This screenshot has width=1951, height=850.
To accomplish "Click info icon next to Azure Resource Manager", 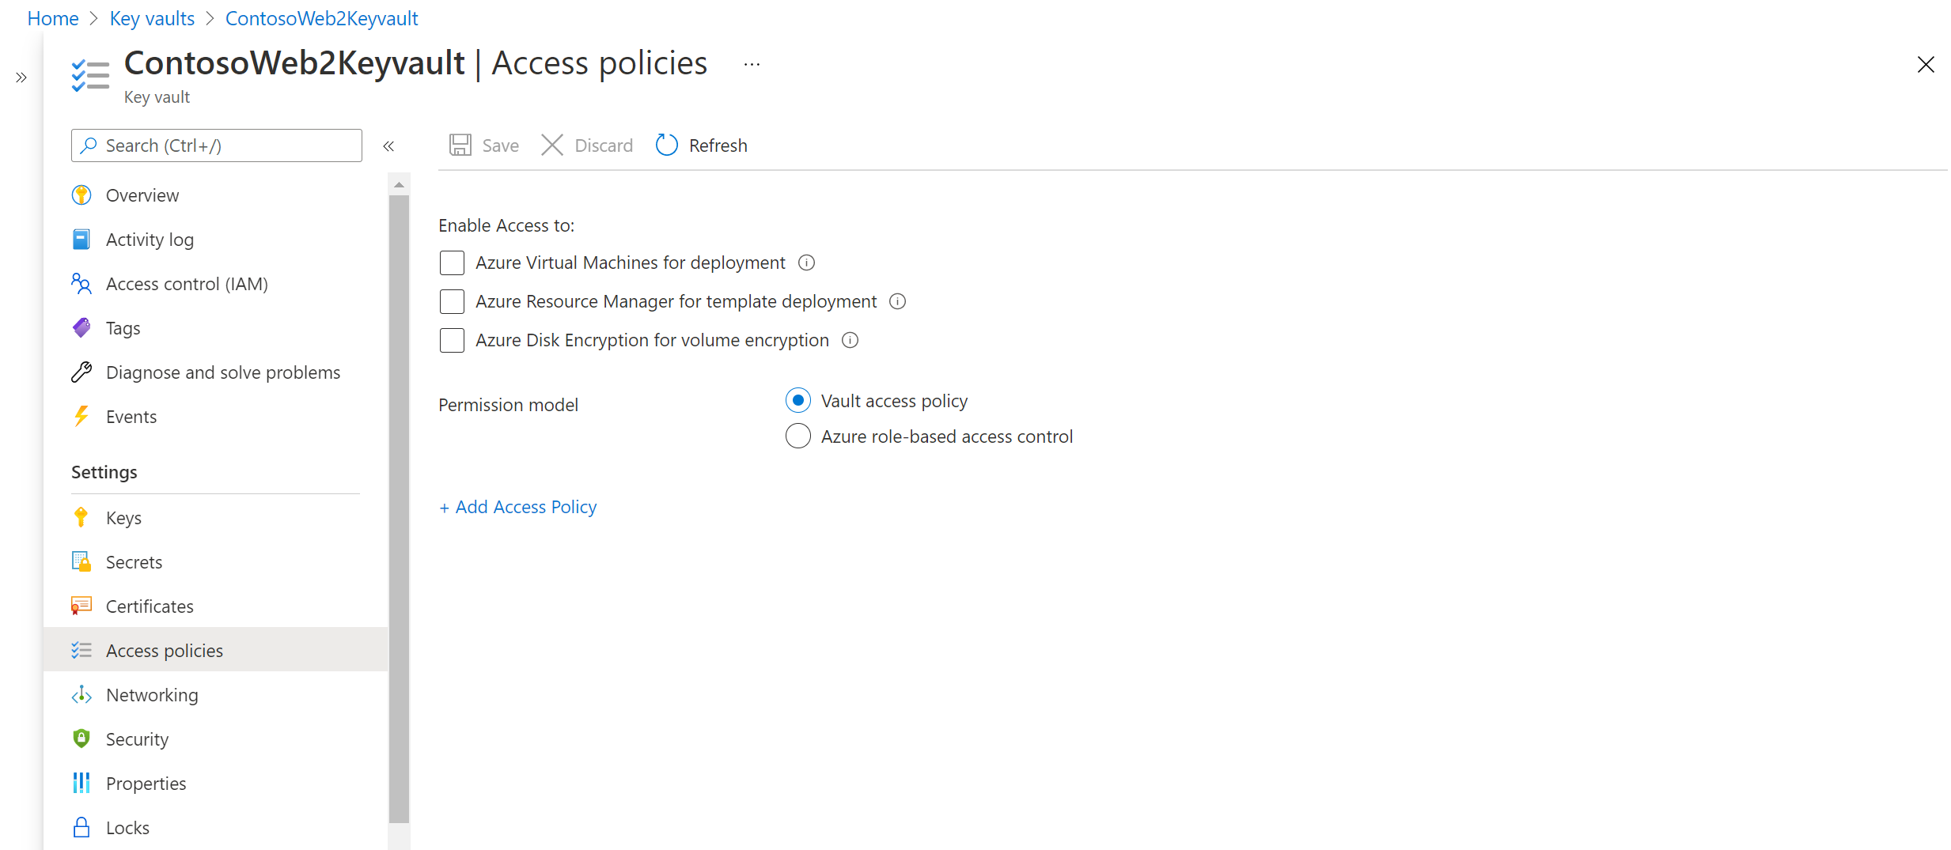I will pyautogui.click(x=897, y=301).
